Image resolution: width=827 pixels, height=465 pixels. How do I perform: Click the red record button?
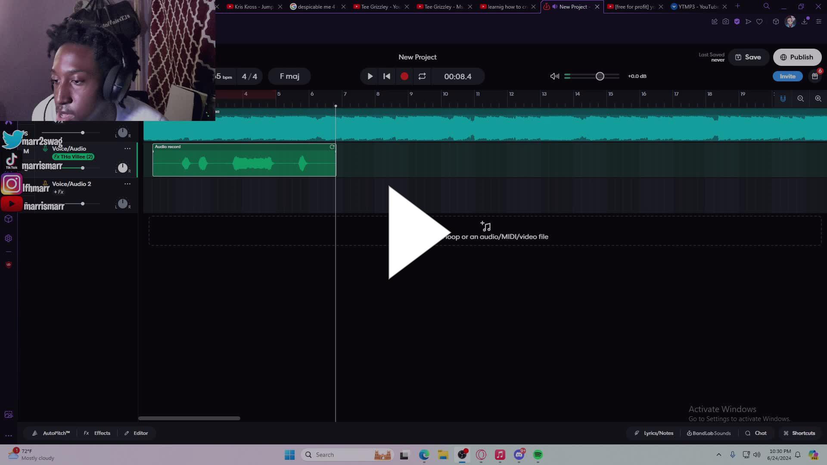point(404,76)
